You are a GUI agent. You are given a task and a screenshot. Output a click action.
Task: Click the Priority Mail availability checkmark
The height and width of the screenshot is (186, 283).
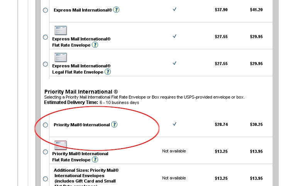(175, 124)
